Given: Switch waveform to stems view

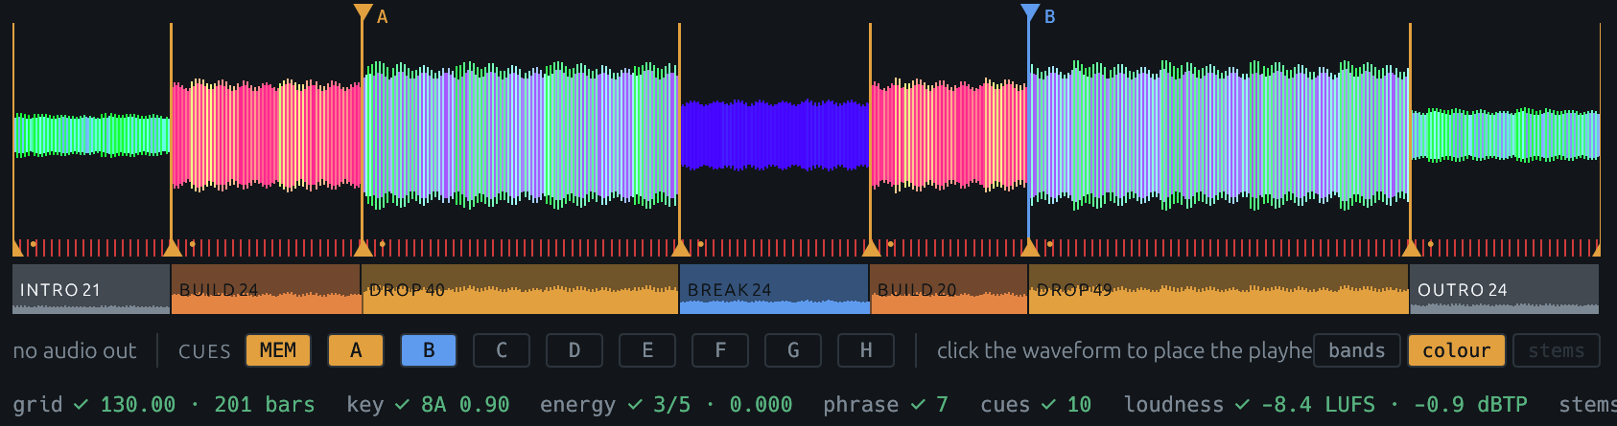Looking at the screenshot, I should click(1557, 350).
